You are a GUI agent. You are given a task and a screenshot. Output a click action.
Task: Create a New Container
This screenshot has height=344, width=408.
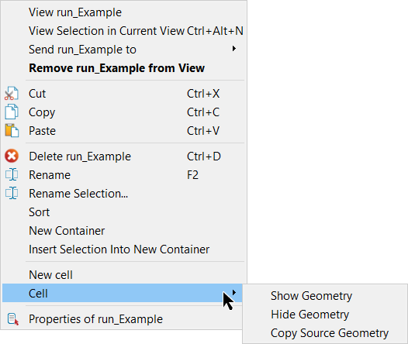(x=67, y=231)
